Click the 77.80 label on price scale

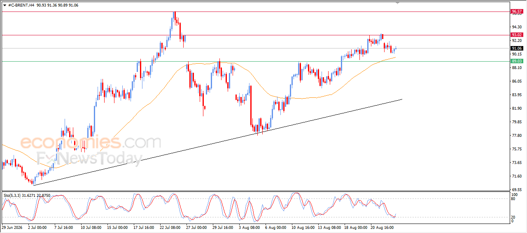point(517,135)
